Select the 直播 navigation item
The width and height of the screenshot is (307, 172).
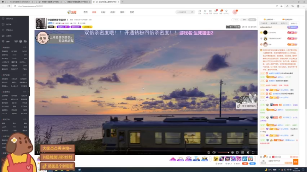(94, 12)
